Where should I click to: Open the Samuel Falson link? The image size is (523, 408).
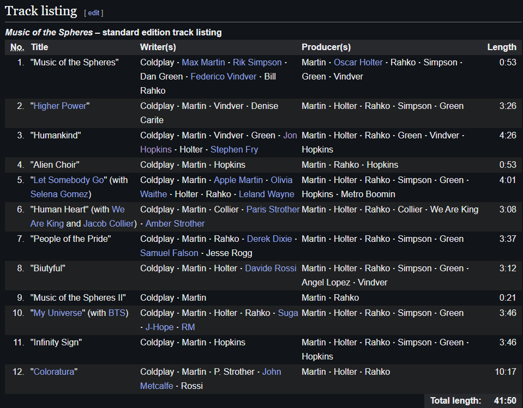tap(169, 253)
